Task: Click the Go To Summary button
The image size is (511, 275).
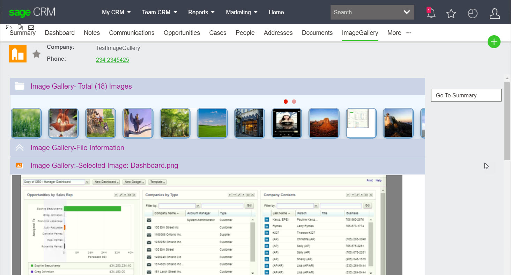Action: [466, 95]
